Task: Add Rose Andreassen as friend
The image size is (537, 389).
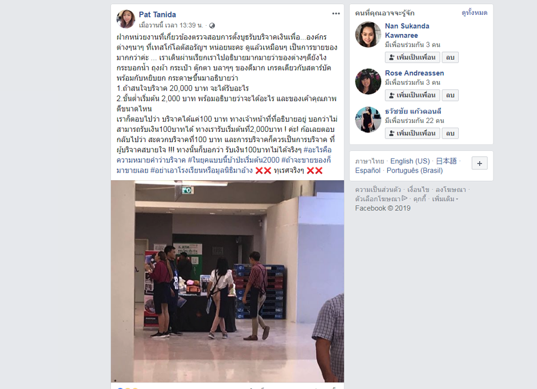Action: (x=412, y=95)
